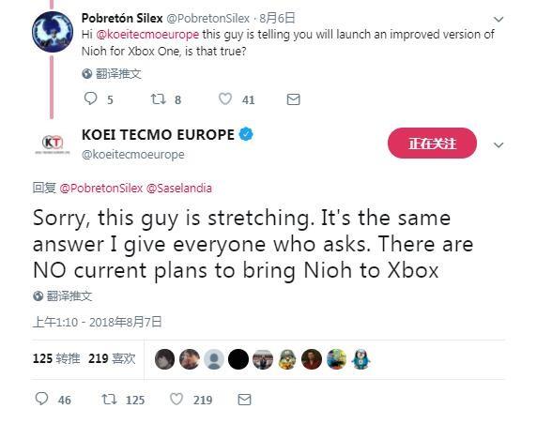The image size is (537, 424).
Task: Open Pobretón Silex profile picture
Action: 53,32
